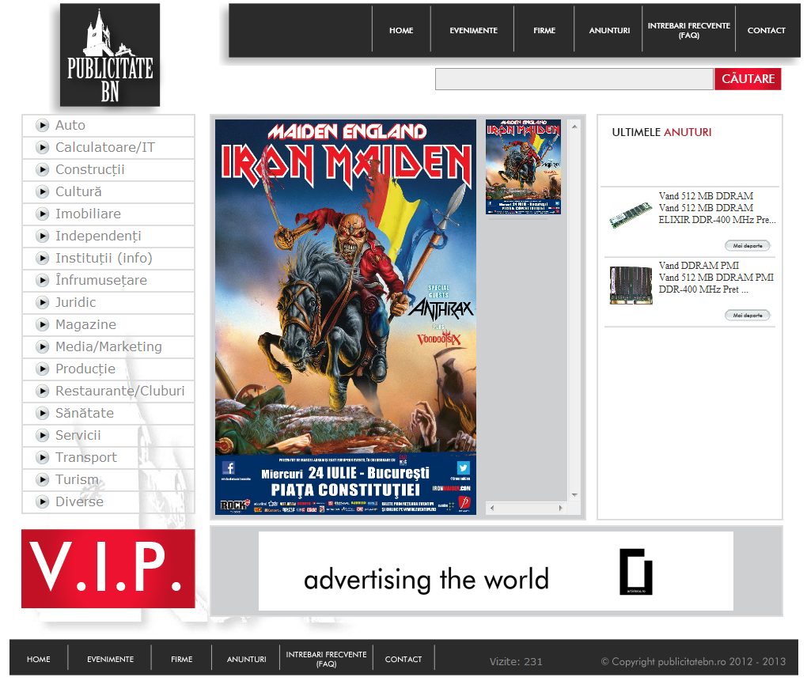Click CONTACT in the footer menu
807x681 pixels.
(403, 659)
